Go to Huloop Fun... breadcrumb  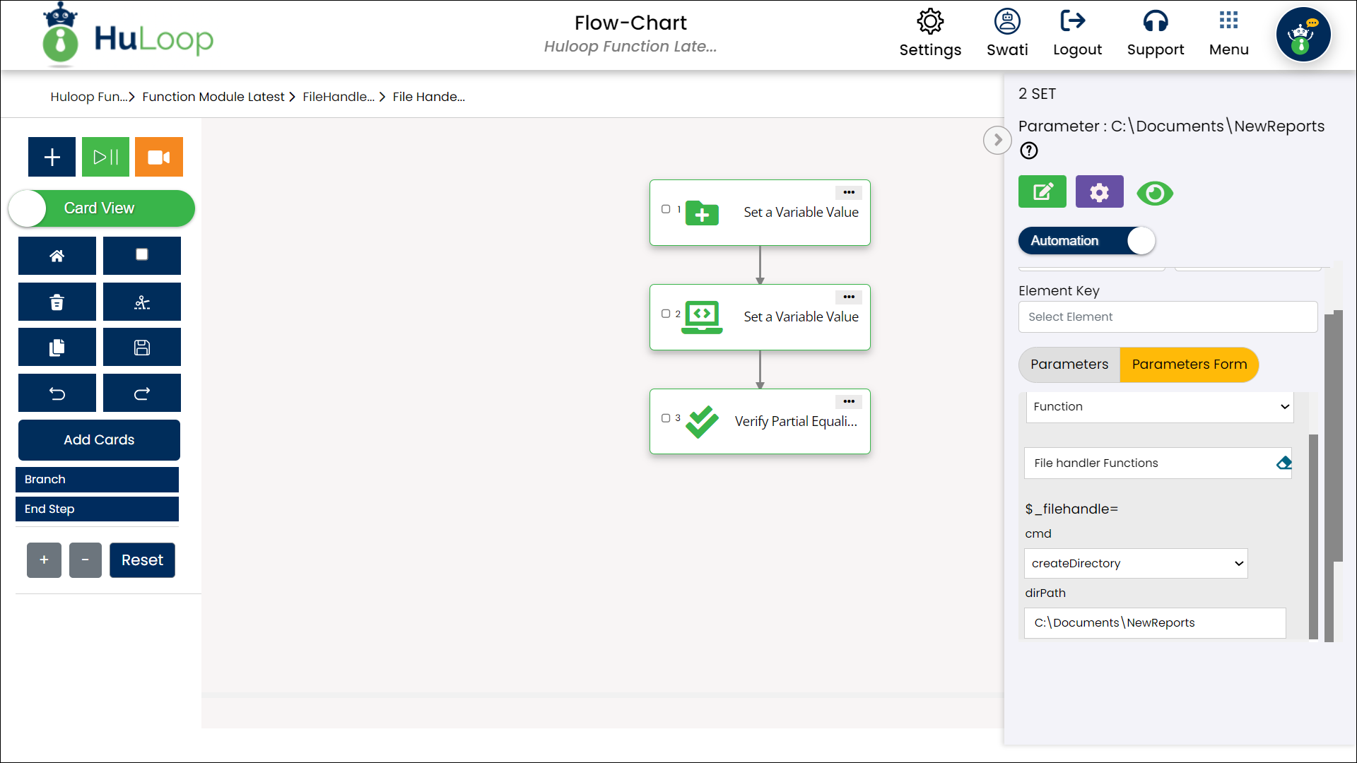coord(89,97)
